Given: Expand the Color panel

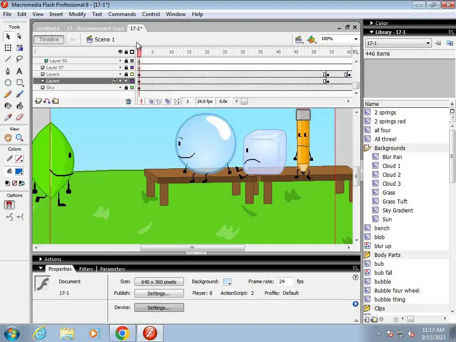Looking at the screenshot, I should coord(372,23).
